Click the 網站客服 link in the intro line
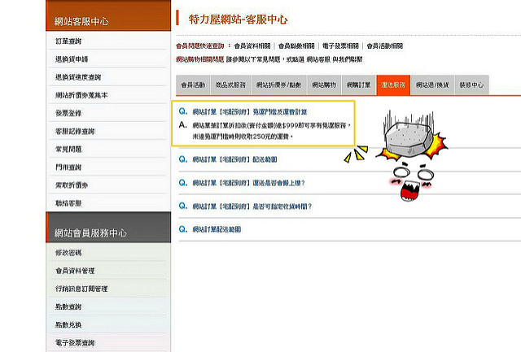Image resolution: width=521 pixels, height=352 pixels. 318,59
